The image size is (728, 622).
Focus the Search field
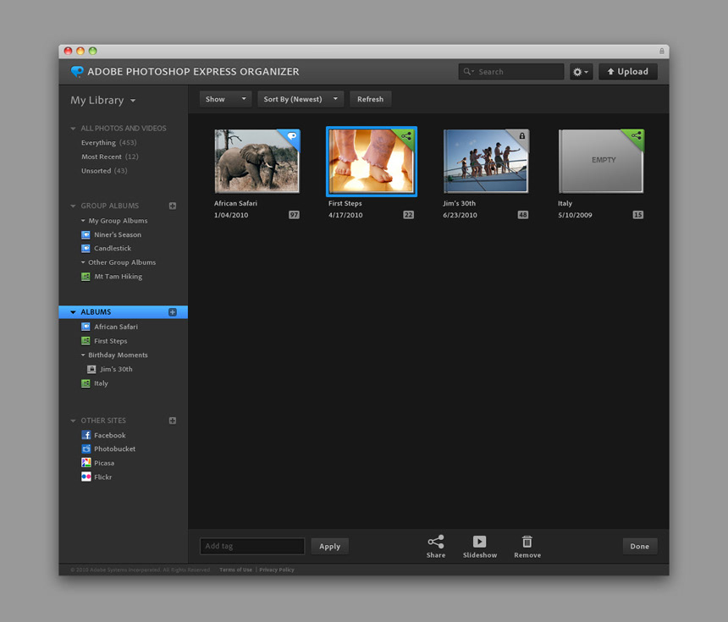coord(511,71)
